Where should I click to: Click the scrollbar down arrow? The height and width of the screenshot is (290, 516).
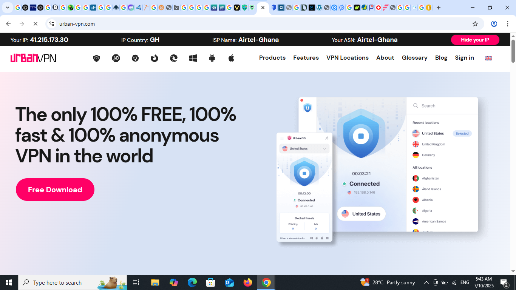pyautogui.click(x=513, y=271)
